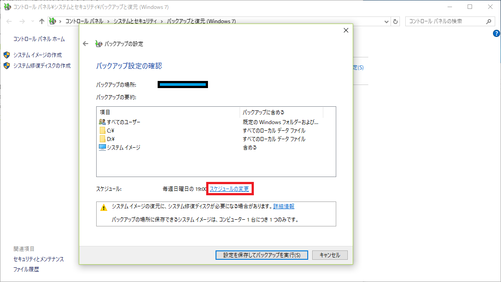The width and height of the screenshot is (501, 282).
Task: Click the システム イメージの作成 shield icon
Action: click(6, 56)
